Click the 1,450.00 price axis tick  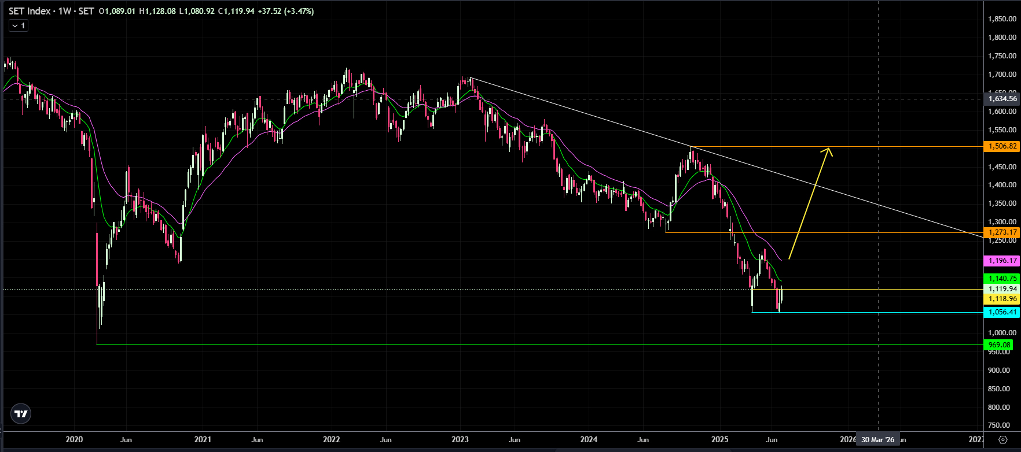click(1002, 167)
